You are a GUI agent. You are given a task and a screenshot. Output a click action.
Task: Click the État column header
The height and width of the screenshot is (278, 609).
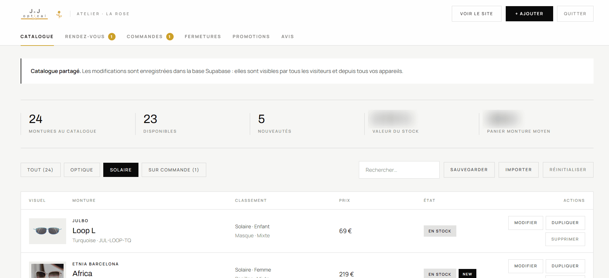pos(429,201)
